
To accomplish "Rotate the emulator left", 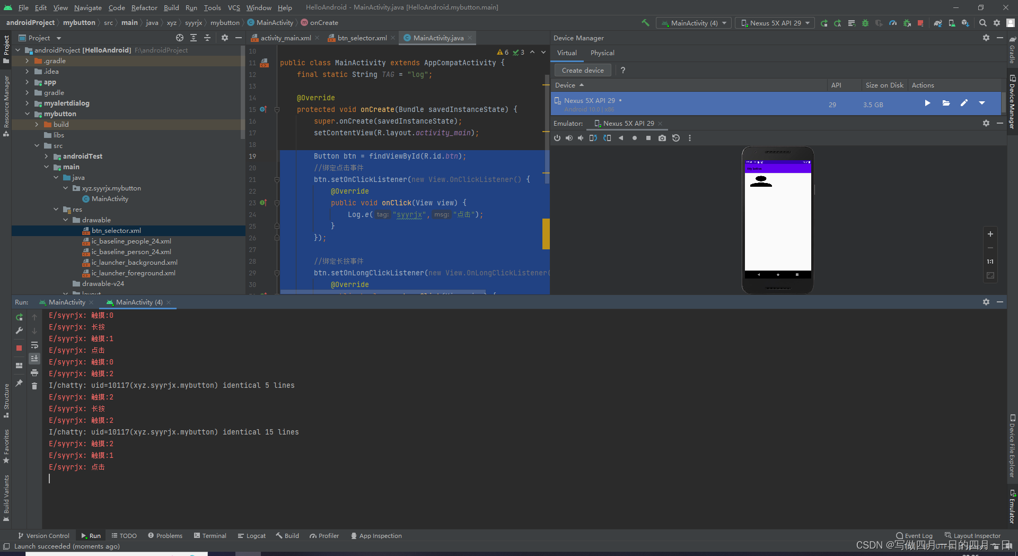I will tap(593, 138).
